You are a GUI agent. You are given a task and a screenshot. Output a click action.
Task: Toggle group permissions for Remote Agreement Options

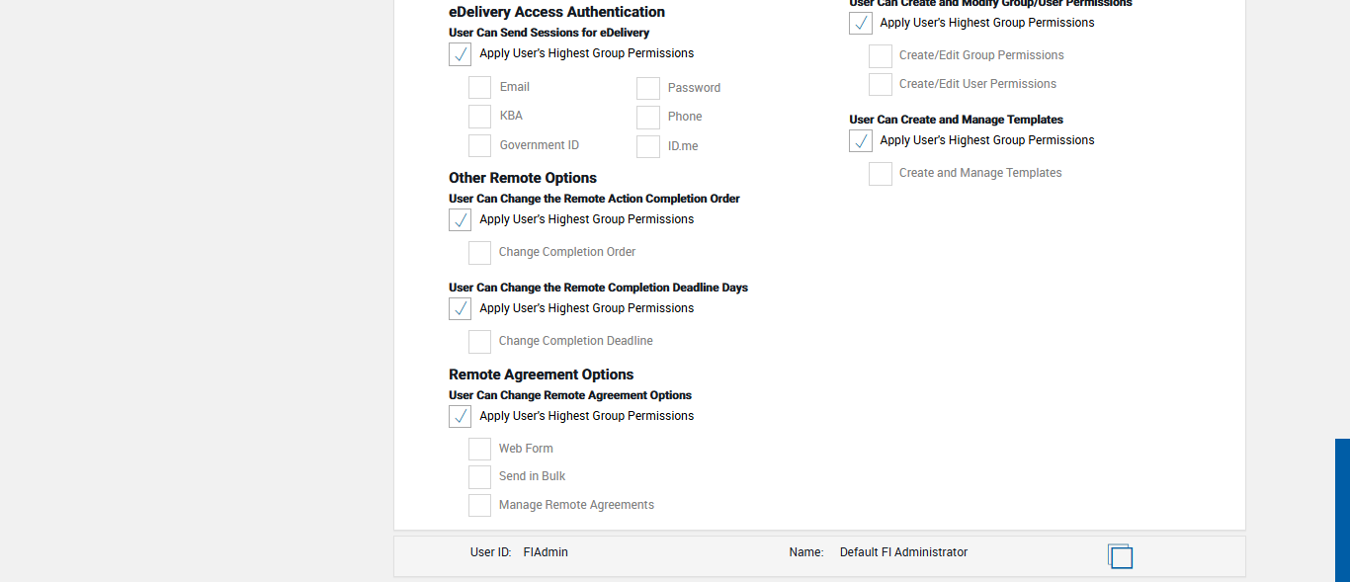(x=461, y=417)
